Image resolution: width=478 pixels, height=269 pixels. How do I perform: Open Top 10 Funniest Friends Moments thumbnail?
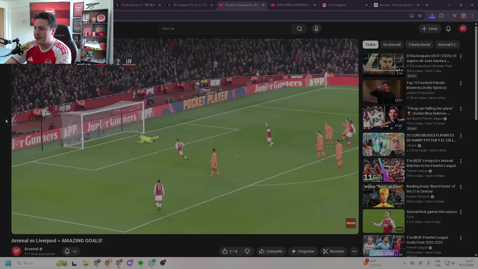click(x=384, y=92)
